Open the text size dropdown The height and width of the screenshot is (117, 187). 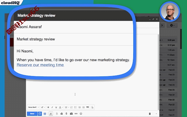[43, 107]
